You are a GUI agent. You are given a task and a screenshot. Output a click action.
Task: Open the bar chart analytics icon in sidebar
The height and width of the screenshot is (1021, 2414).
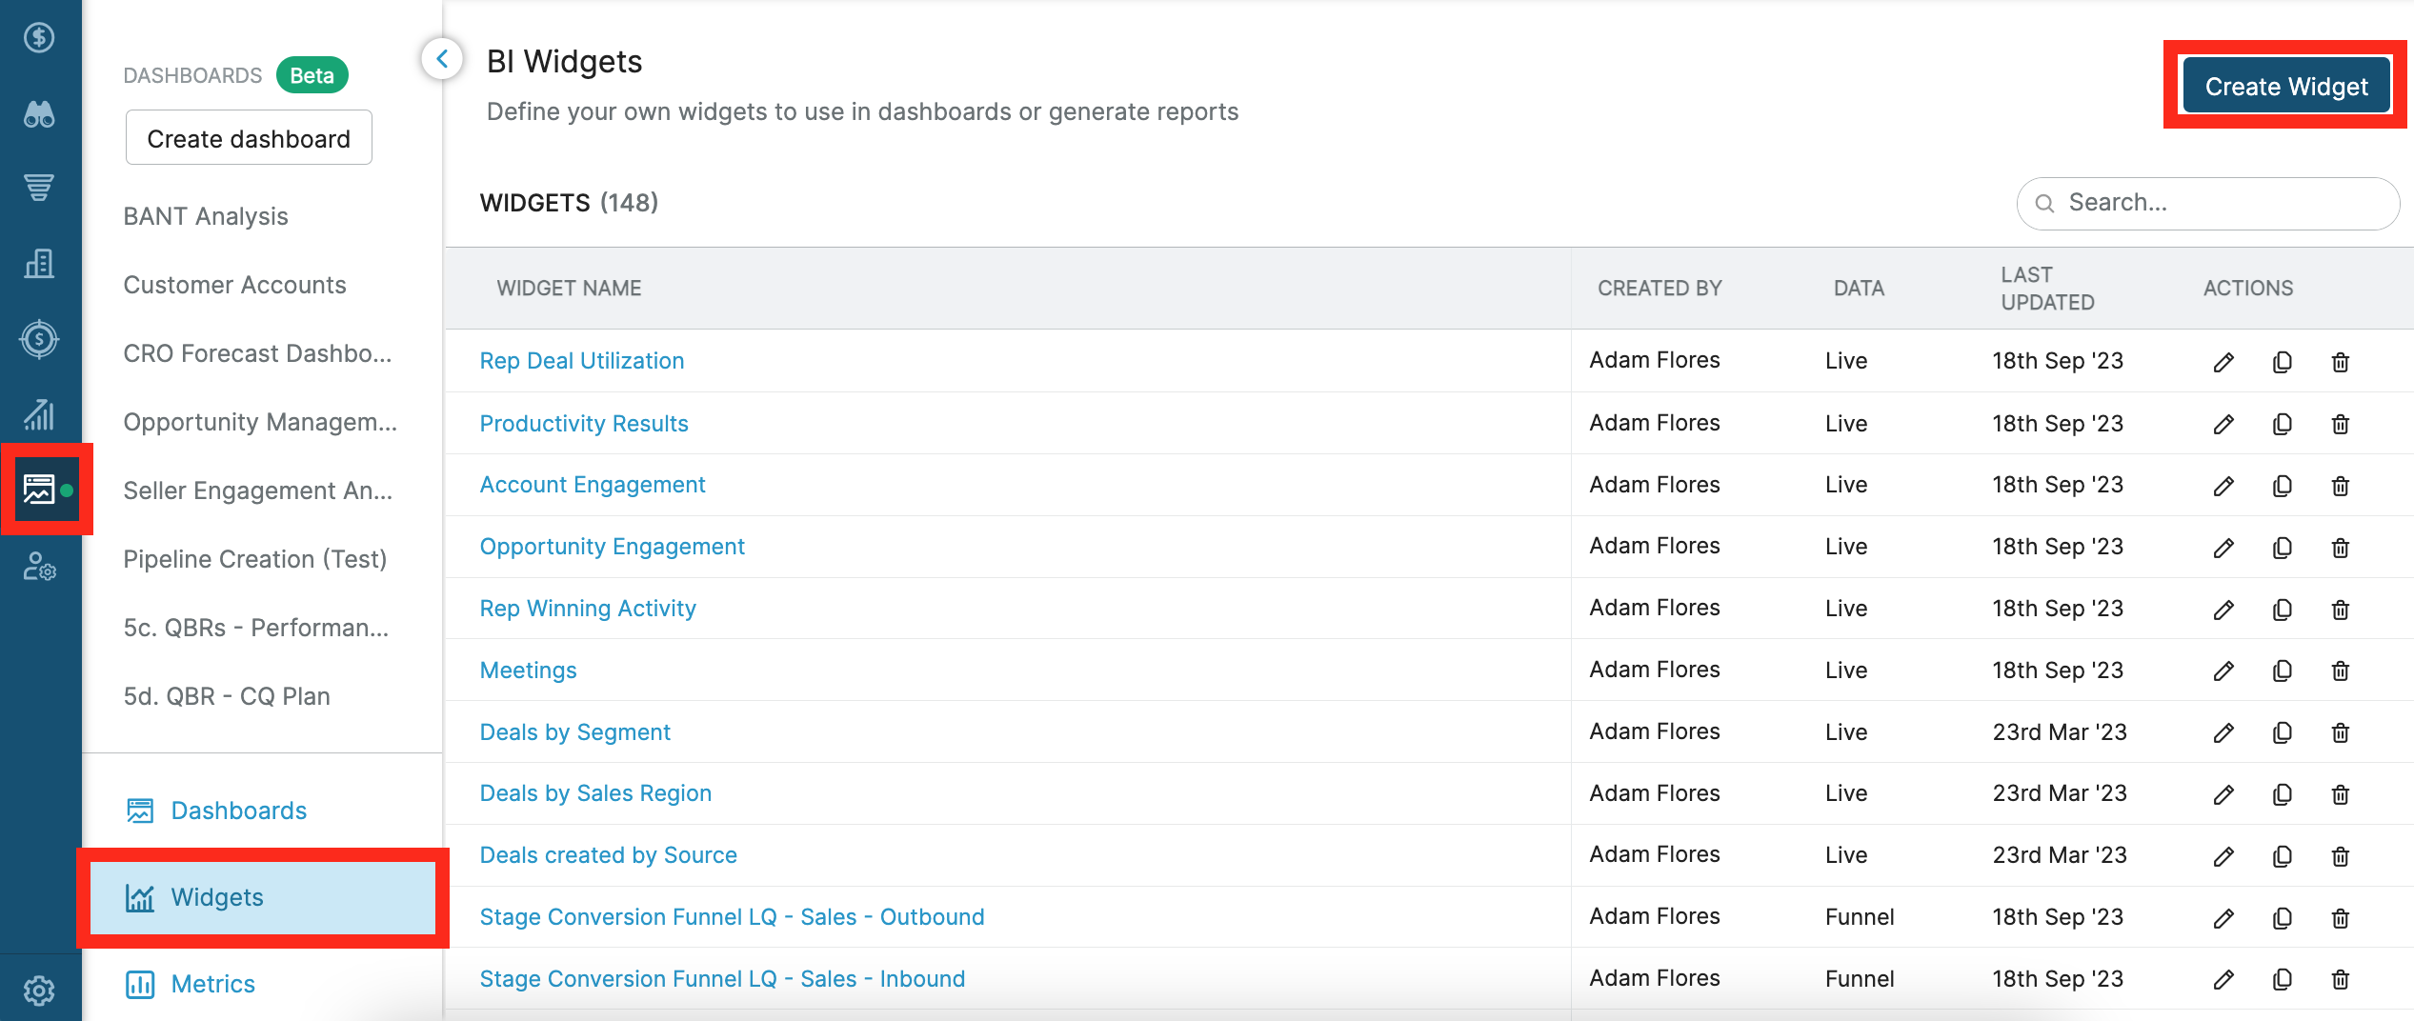click(x=39, y=414)
